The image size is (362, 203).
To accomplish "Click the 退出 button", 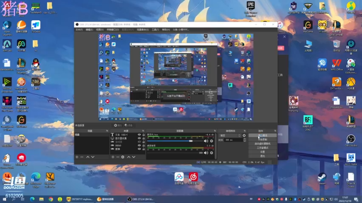I will point(262,156).
